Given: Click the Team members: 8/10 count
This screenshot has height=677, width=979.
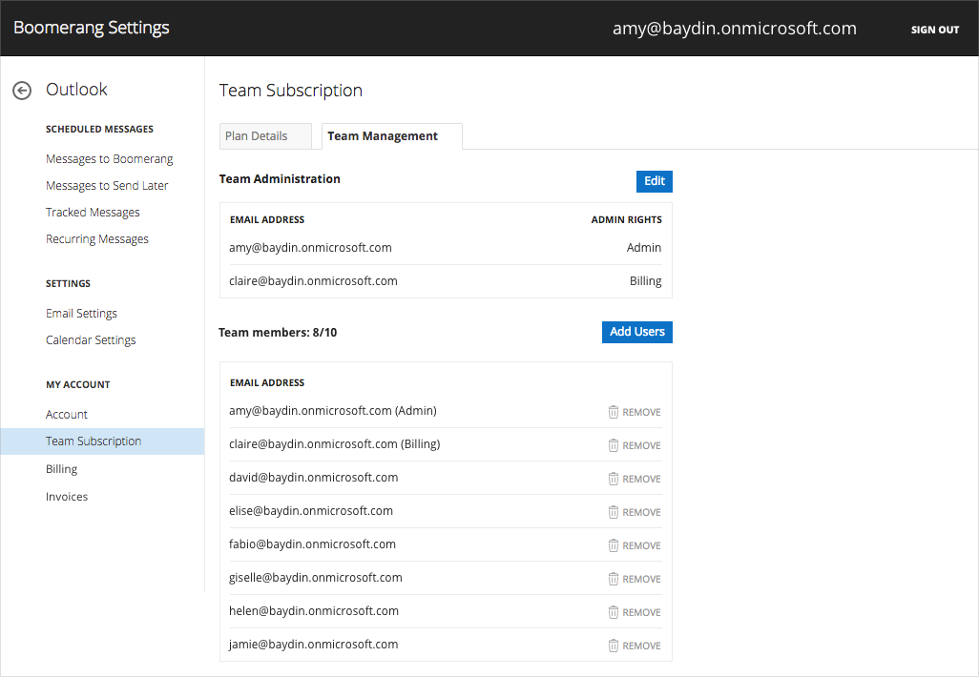Looking at the screenshot, I should click(x=278, y=333).
